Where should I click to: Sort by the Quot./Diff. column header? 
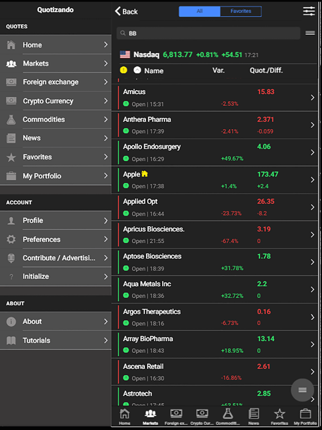tap(266, 71)
